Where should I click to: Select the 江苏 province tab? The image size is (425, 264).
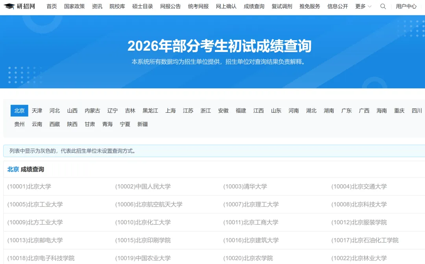(188, 111)
